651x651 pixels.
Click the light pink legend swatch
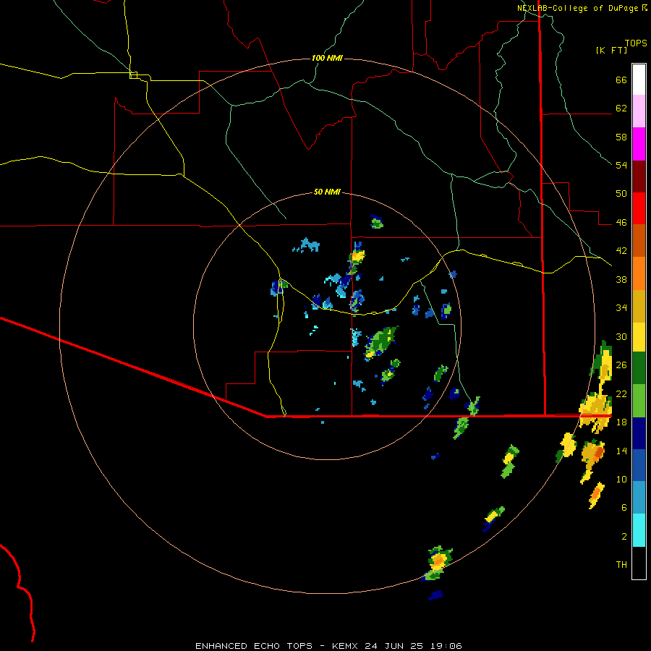click(639, 111)
